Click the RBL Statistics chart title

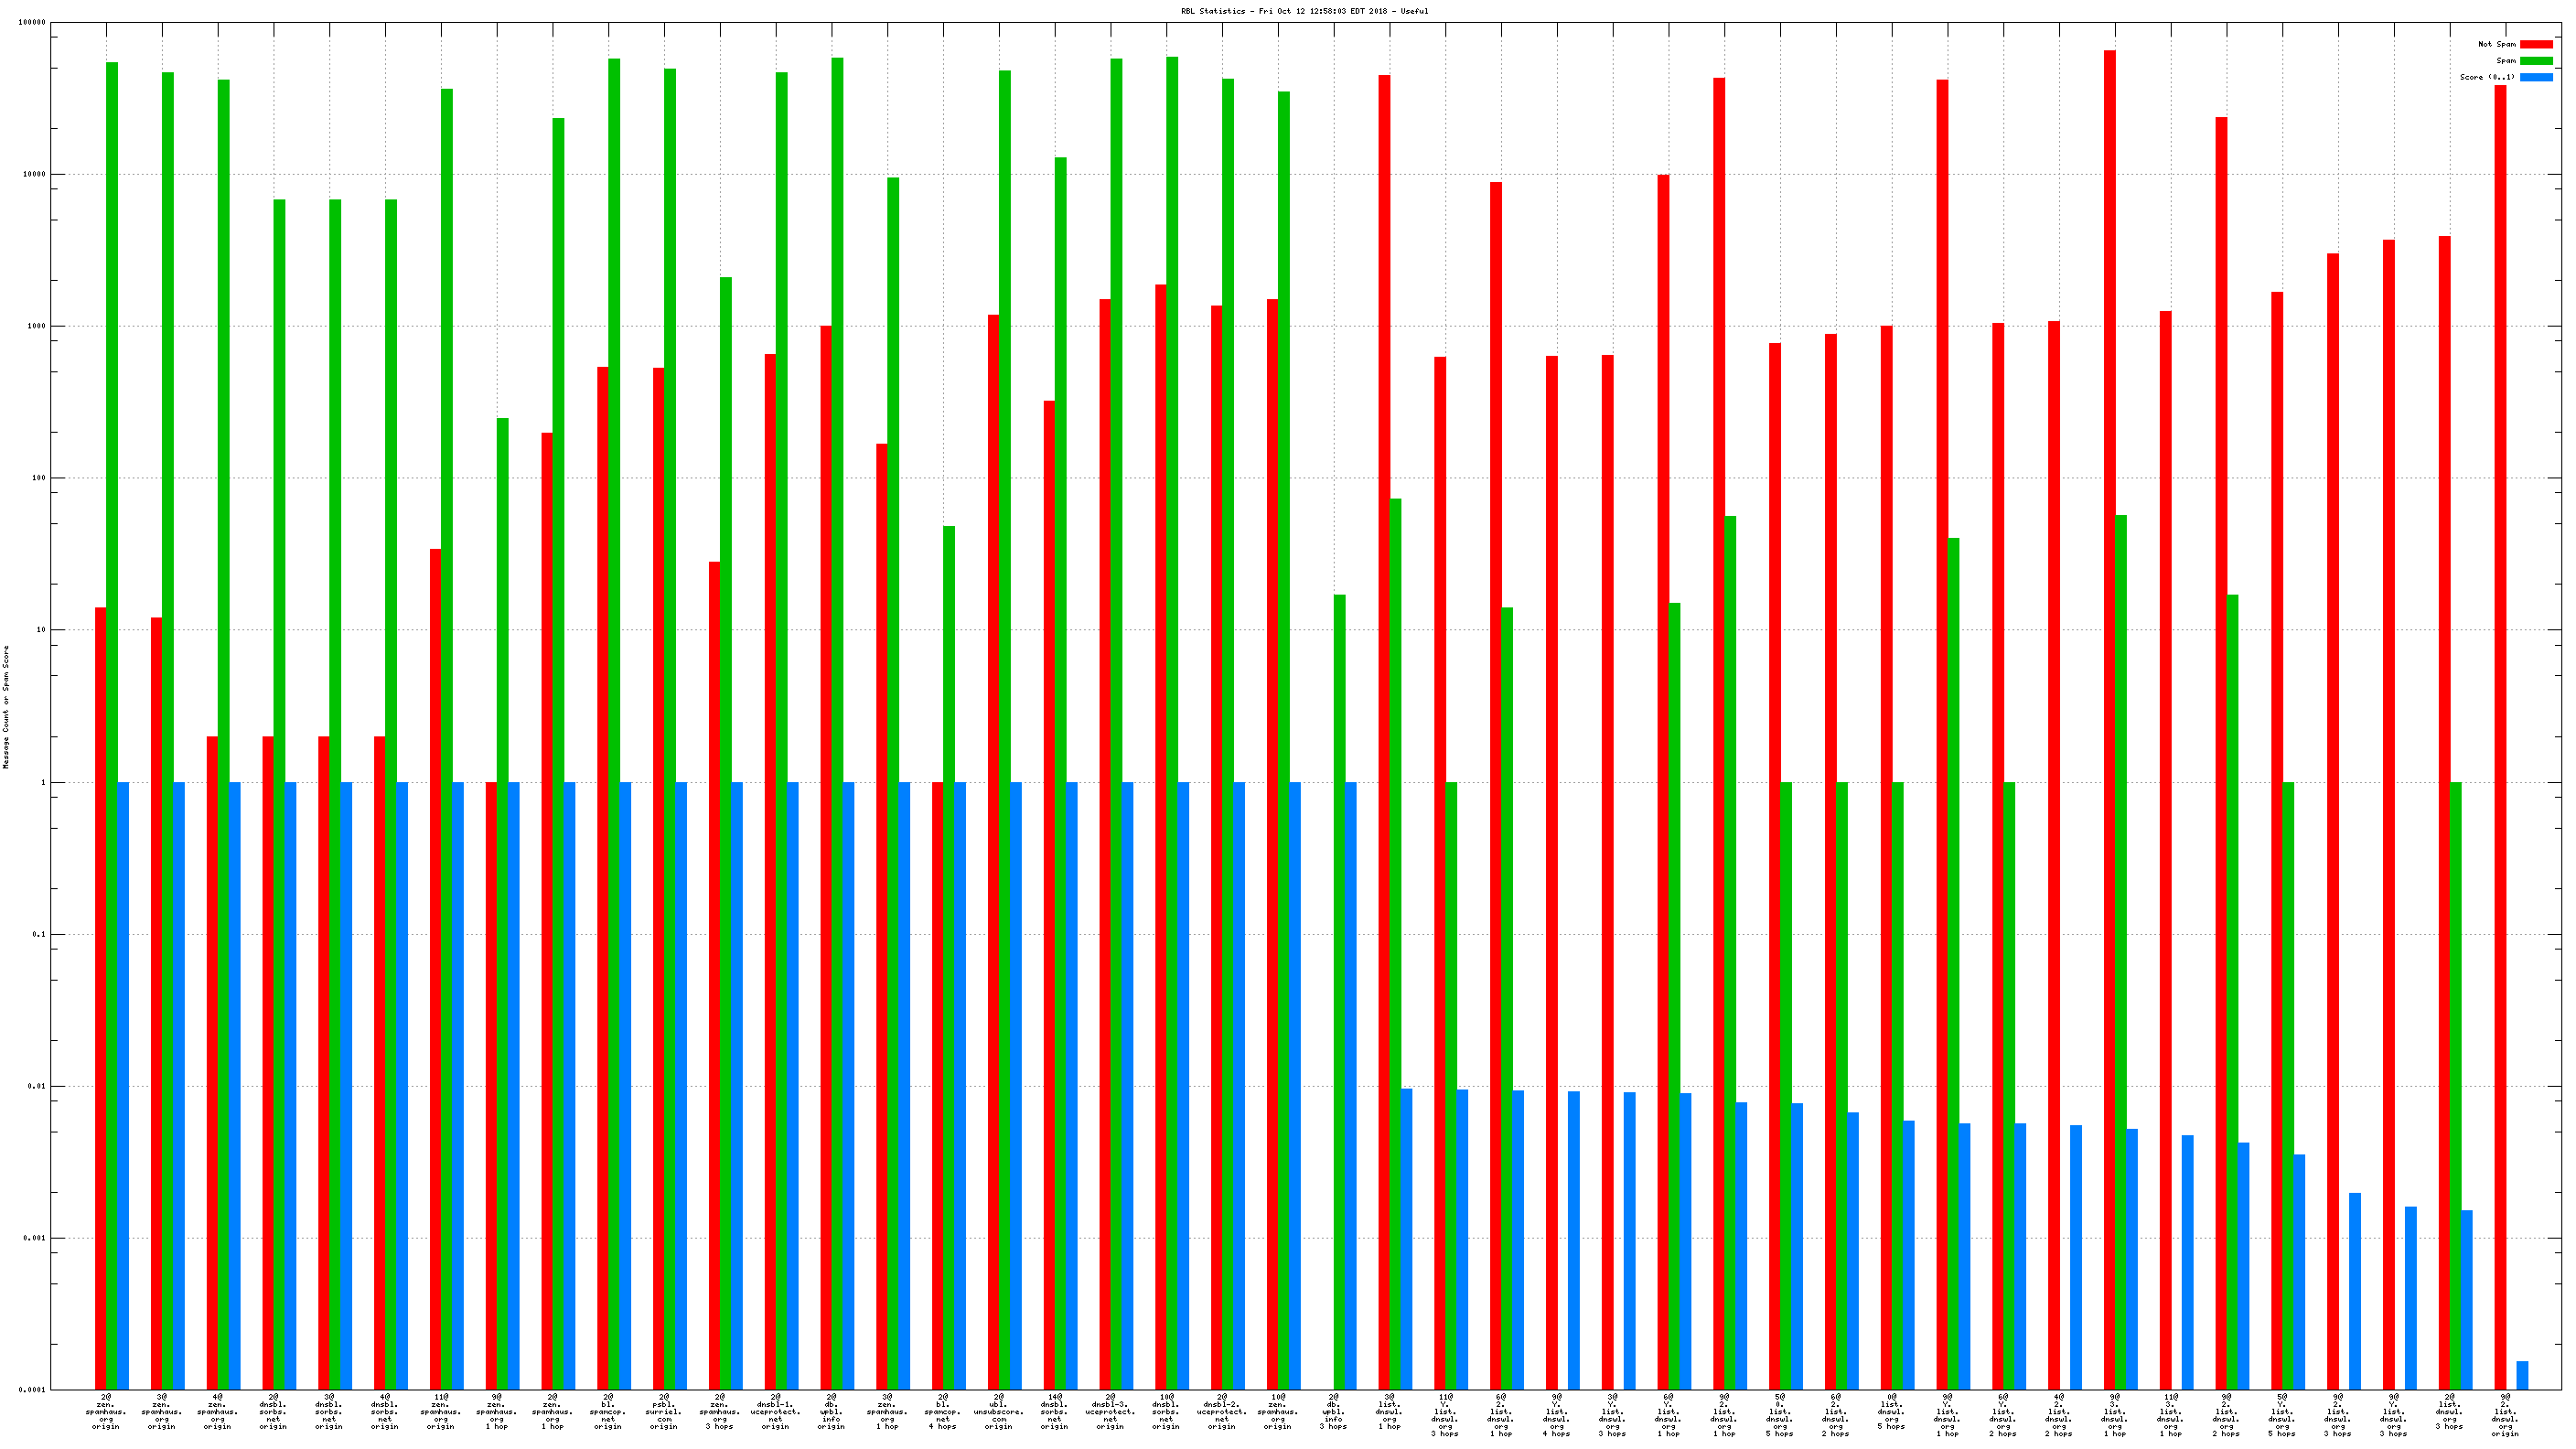pyautogui.click(x=1304, y=11)
